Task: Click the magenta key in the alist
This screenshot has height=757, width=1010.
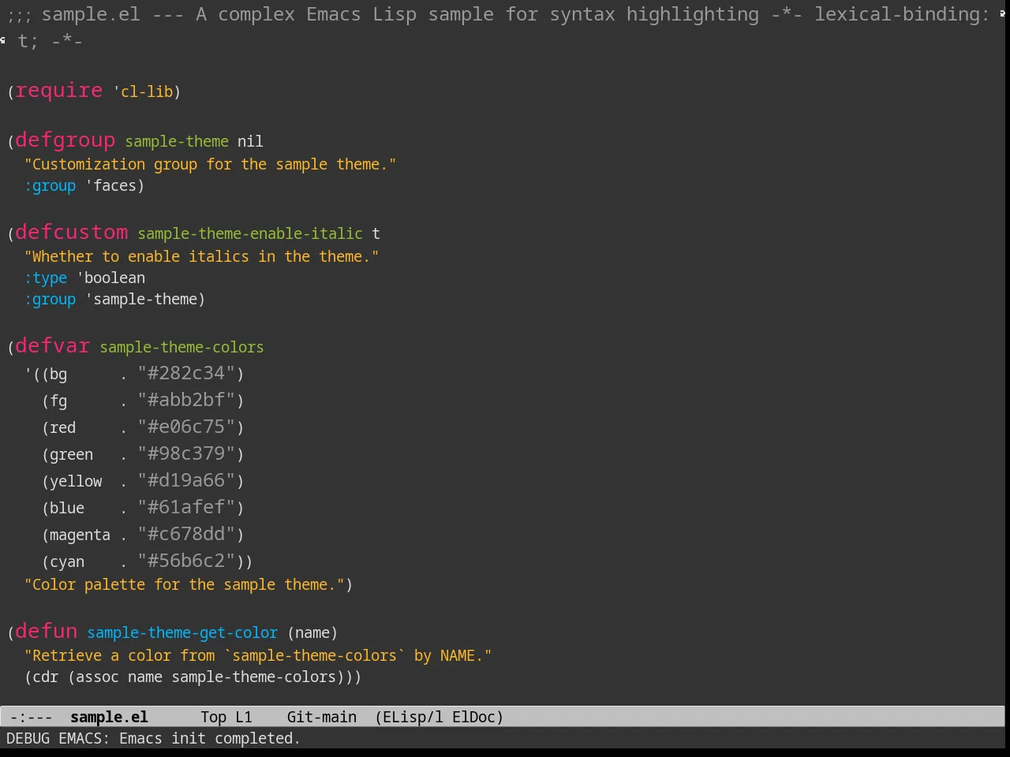Action: (80, 535)
